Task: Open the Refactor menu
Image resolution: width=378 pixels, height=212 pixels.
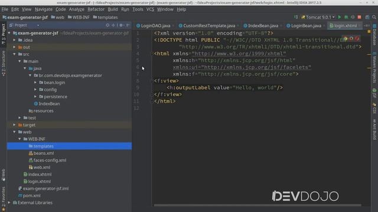Action: (96, 9)
